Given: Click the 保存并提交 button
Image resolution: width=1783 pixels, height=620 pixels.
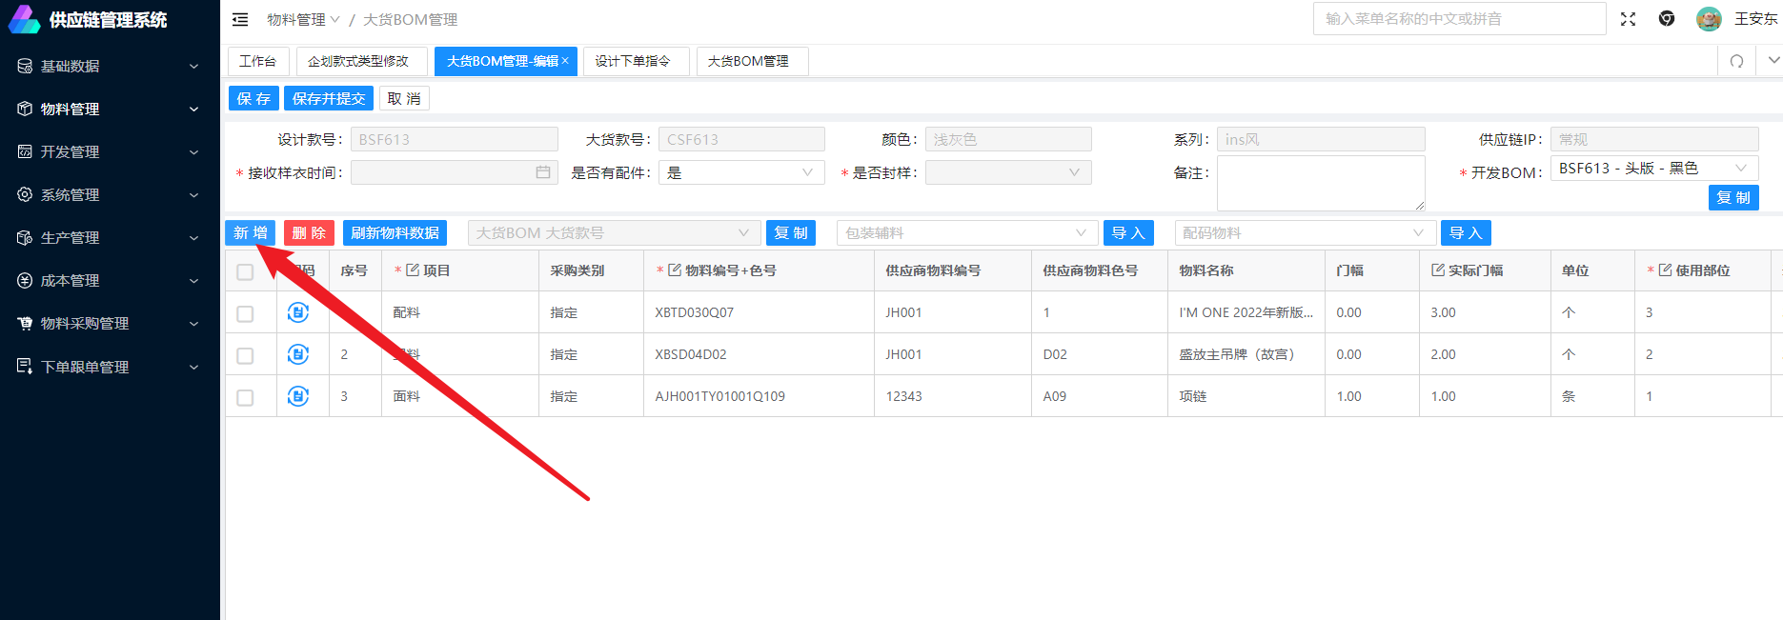Looking at the screenshot, I should pos(329,98).
